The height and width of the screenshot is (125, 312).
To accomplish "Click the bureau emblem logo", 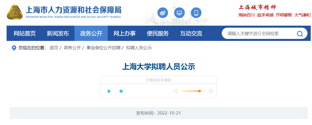I will (15, 12).
